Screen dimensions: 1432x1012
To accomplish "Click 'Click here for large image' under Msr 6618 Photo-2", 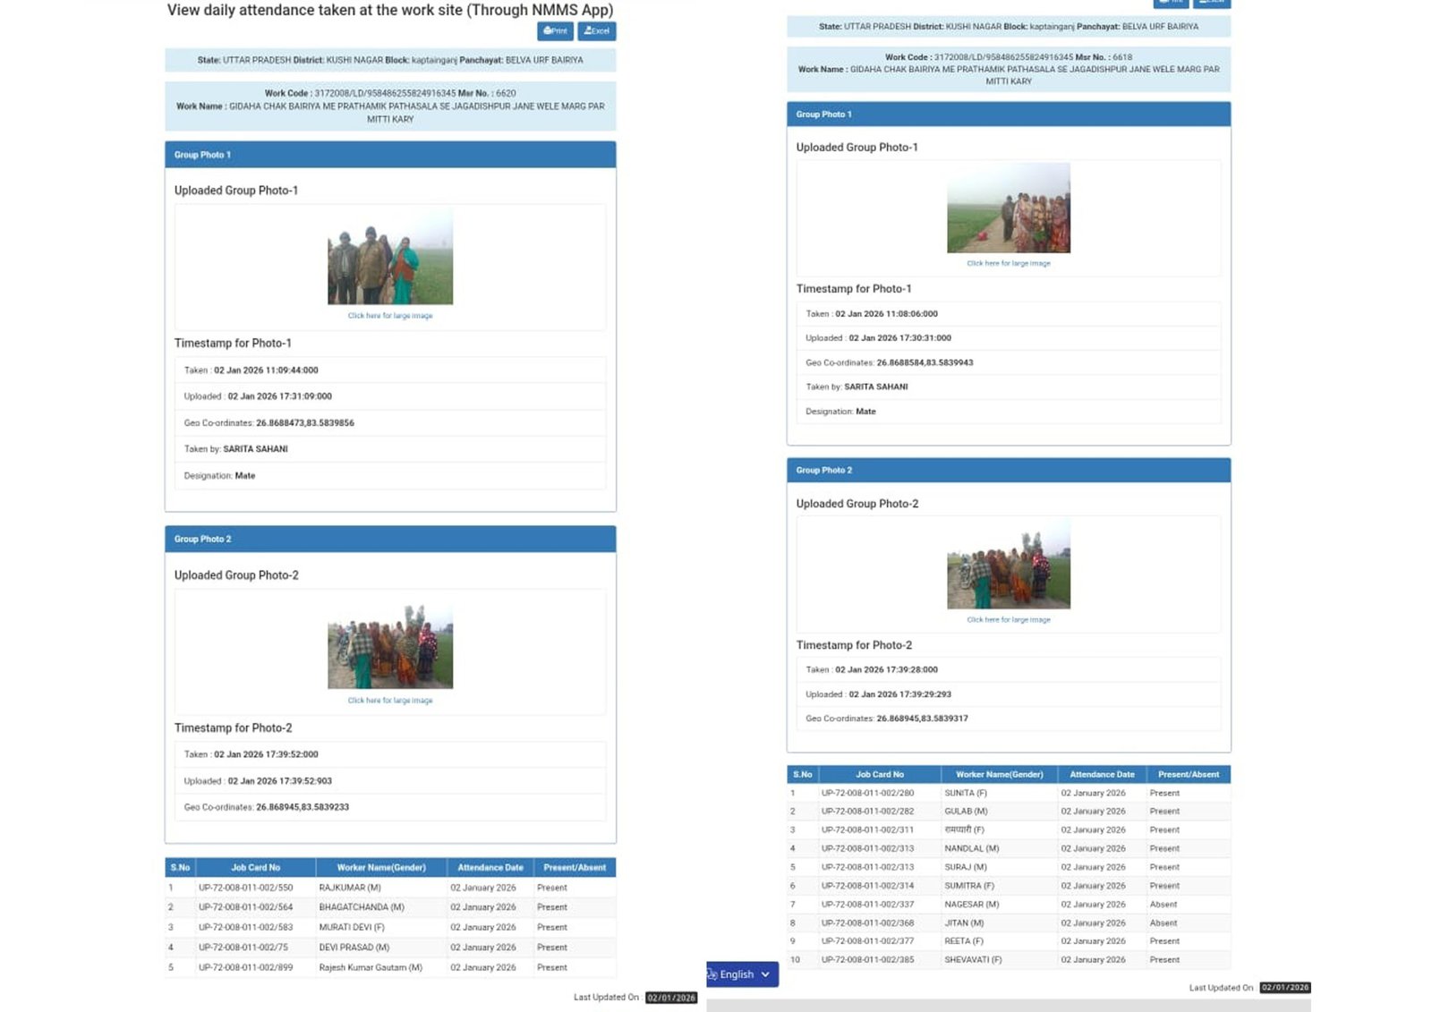I will (x=1009, y=620).
